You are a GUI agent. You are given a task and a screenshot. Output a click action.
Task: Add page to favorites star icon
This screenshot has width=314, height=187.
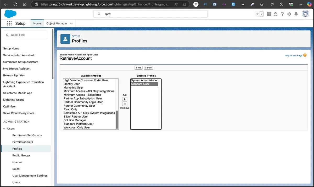(185, 4)
